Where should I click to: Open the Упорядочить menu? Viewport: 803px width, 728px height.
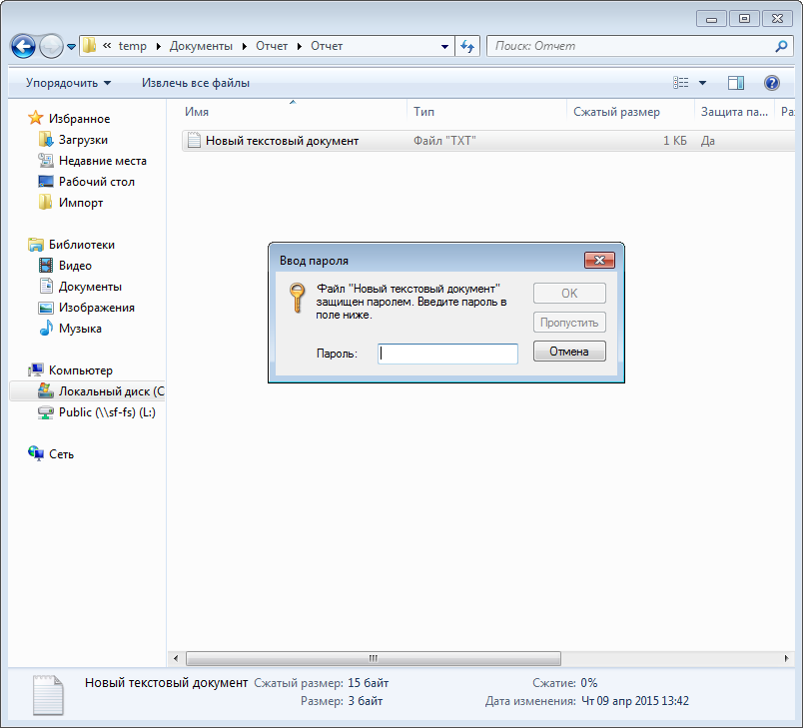pos(68,83)
